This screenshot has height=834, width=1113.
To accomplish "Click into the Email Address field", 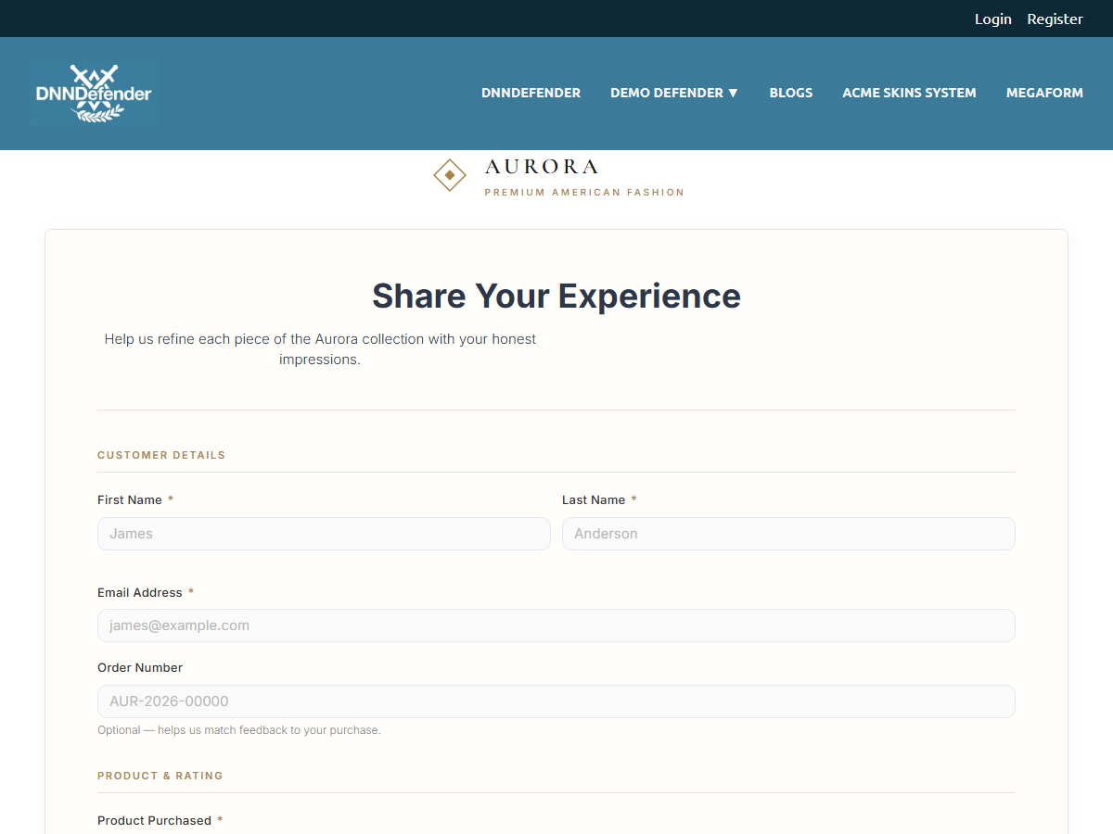I will click(x=556, y=625).
